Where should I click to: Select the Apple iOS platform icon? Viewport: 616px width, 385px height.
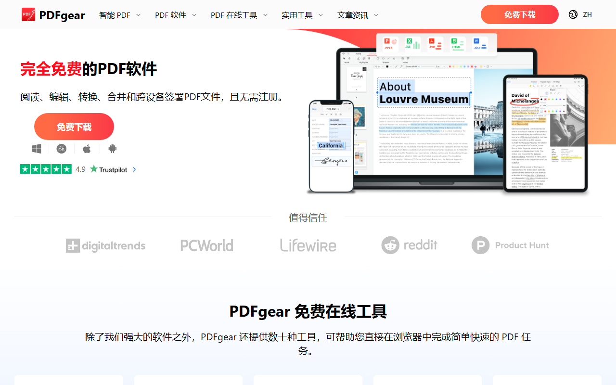pos(87,149)
